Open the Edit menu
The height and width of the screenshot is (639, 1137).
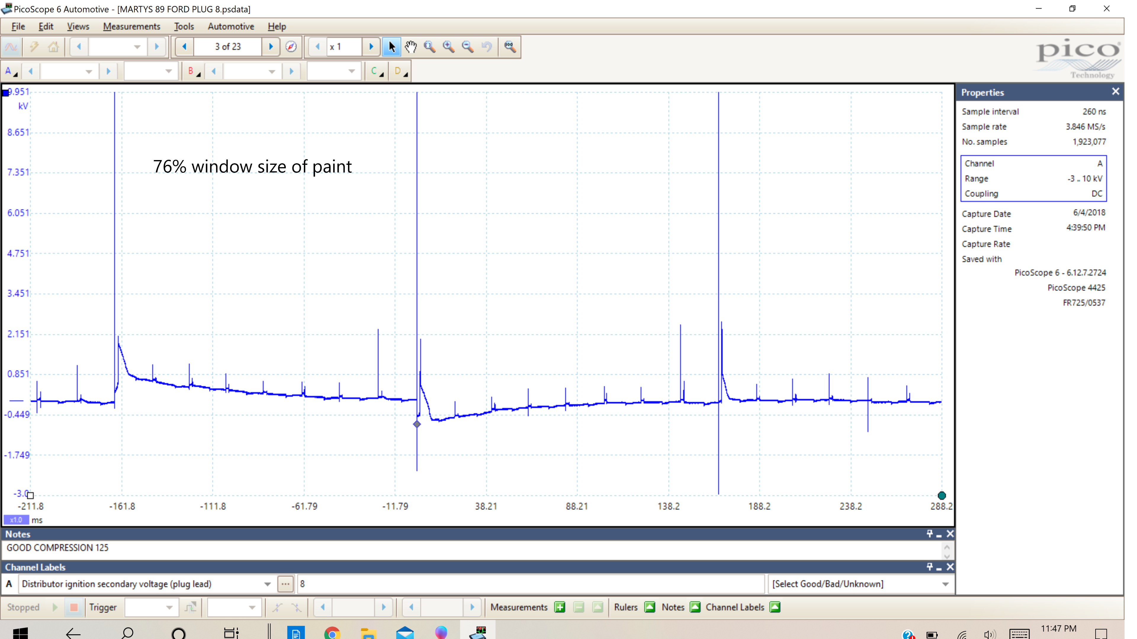46,26
